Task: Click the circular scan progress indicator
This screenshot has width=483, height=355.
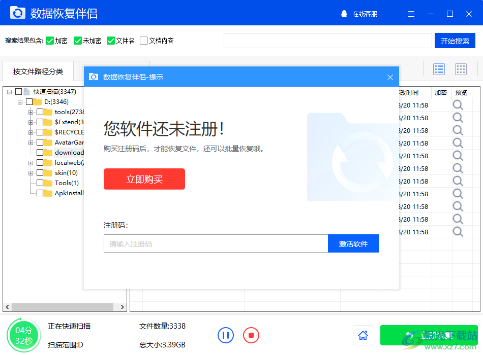Action: pos(23,335)
